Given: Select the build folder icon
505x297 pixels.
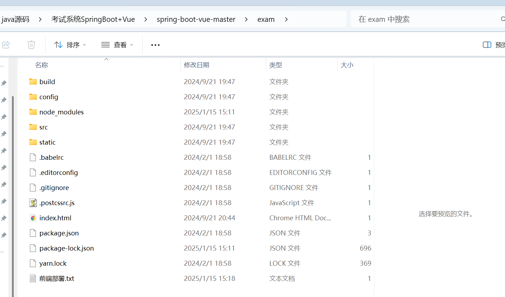Looking at the screenshot, I should (x=33, y=82).
